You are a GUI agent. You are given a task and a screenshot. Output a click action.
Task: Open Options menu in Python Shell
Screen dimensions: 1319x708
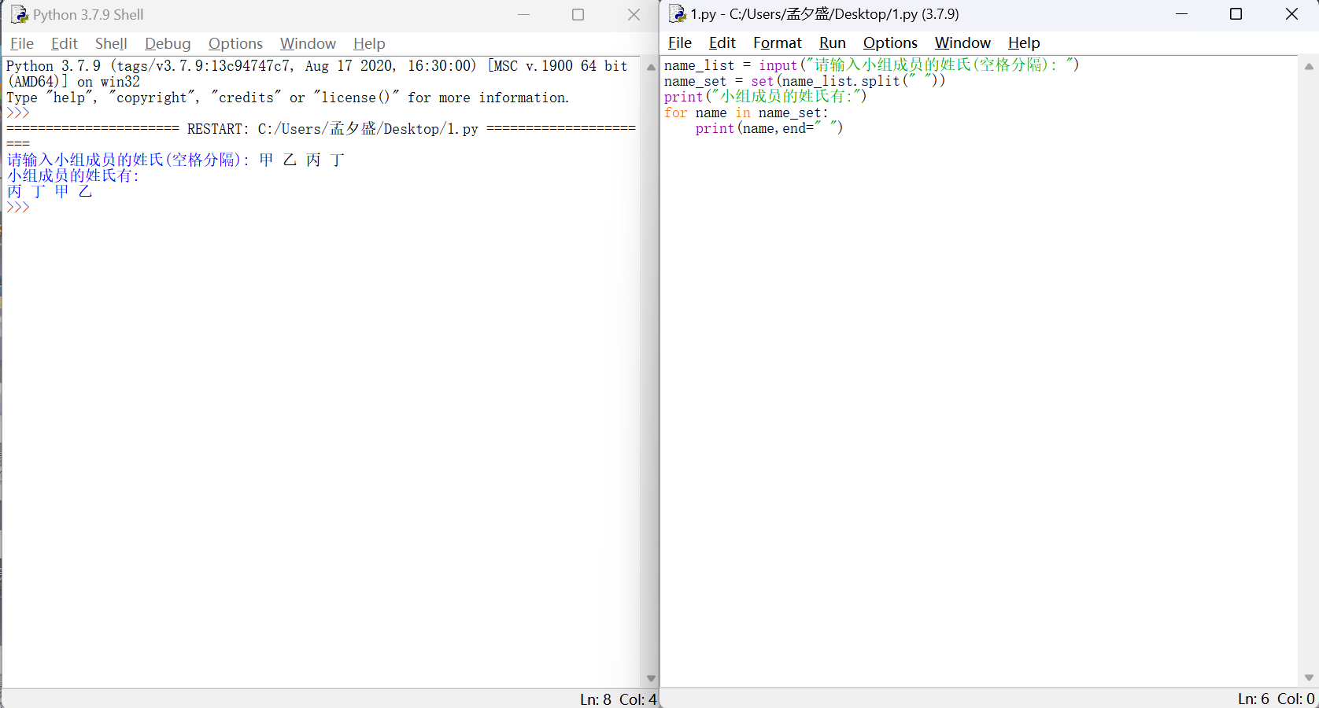pos(235,44)
